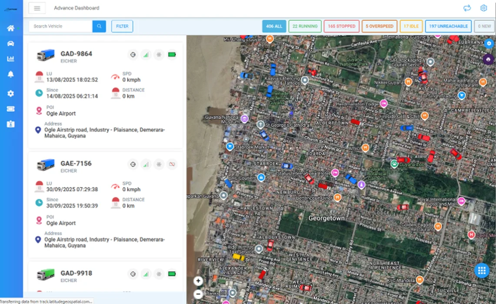Toggle the RUNNING vehicles filter
This screenshot has width=496, height=304.
tap(305, 26)
